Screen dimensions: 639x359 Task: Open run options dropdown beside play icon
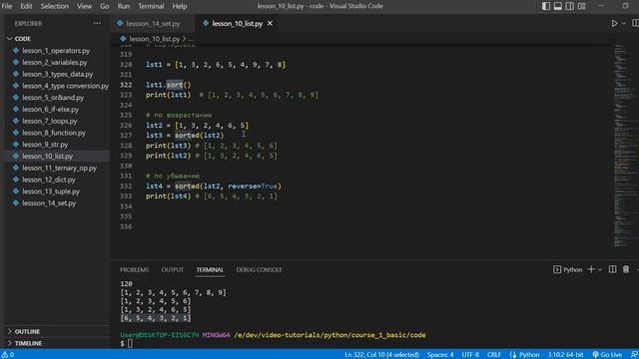point(623,24)
